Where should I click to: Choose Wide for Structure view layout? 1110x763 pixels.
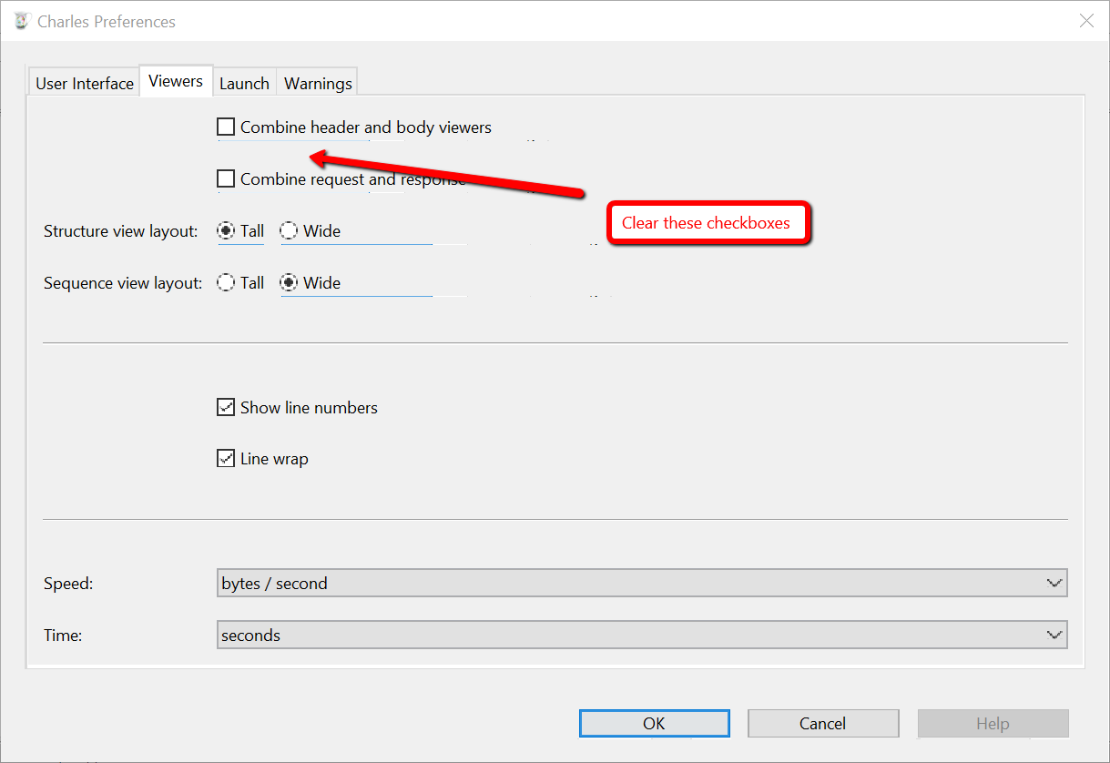289,231
